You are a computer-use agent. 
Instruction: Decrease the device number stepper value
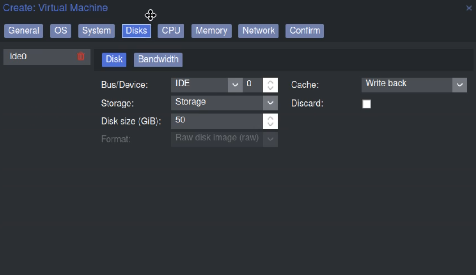270,88
